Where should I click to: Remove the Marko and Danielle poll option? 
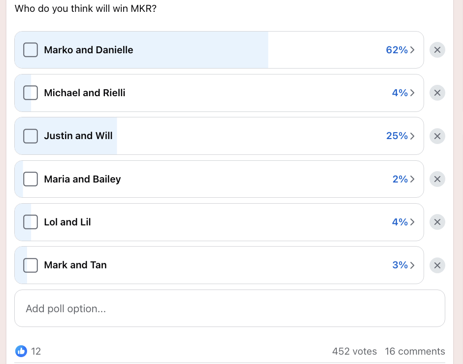click(x=437, y=50)
